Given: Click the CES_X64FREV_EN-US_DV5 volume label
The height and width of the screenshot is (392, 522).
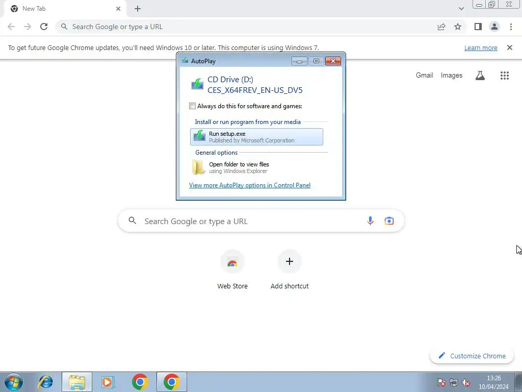Looking at the screenshot, I should click(x=255, y=90).
